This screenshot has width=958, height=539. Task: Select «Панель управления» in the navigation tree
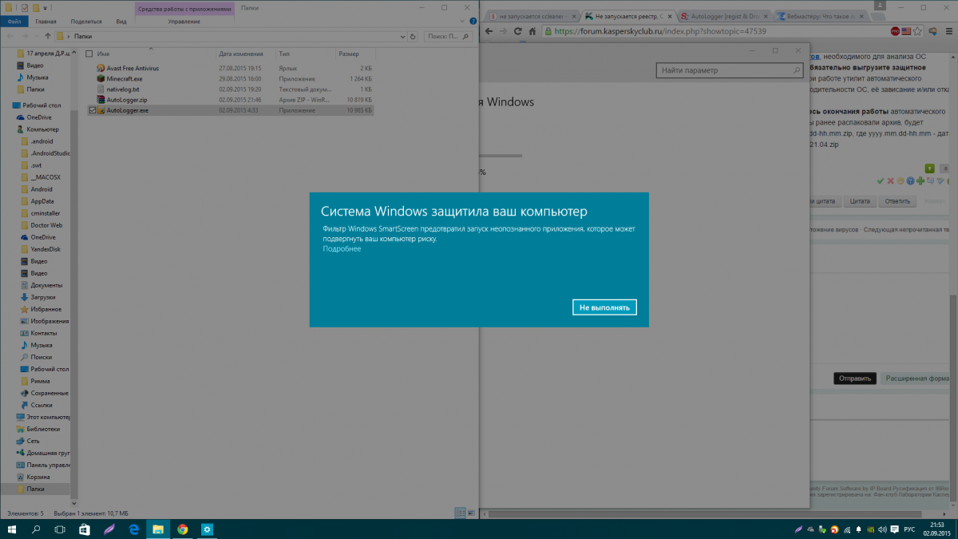point(43,465)
